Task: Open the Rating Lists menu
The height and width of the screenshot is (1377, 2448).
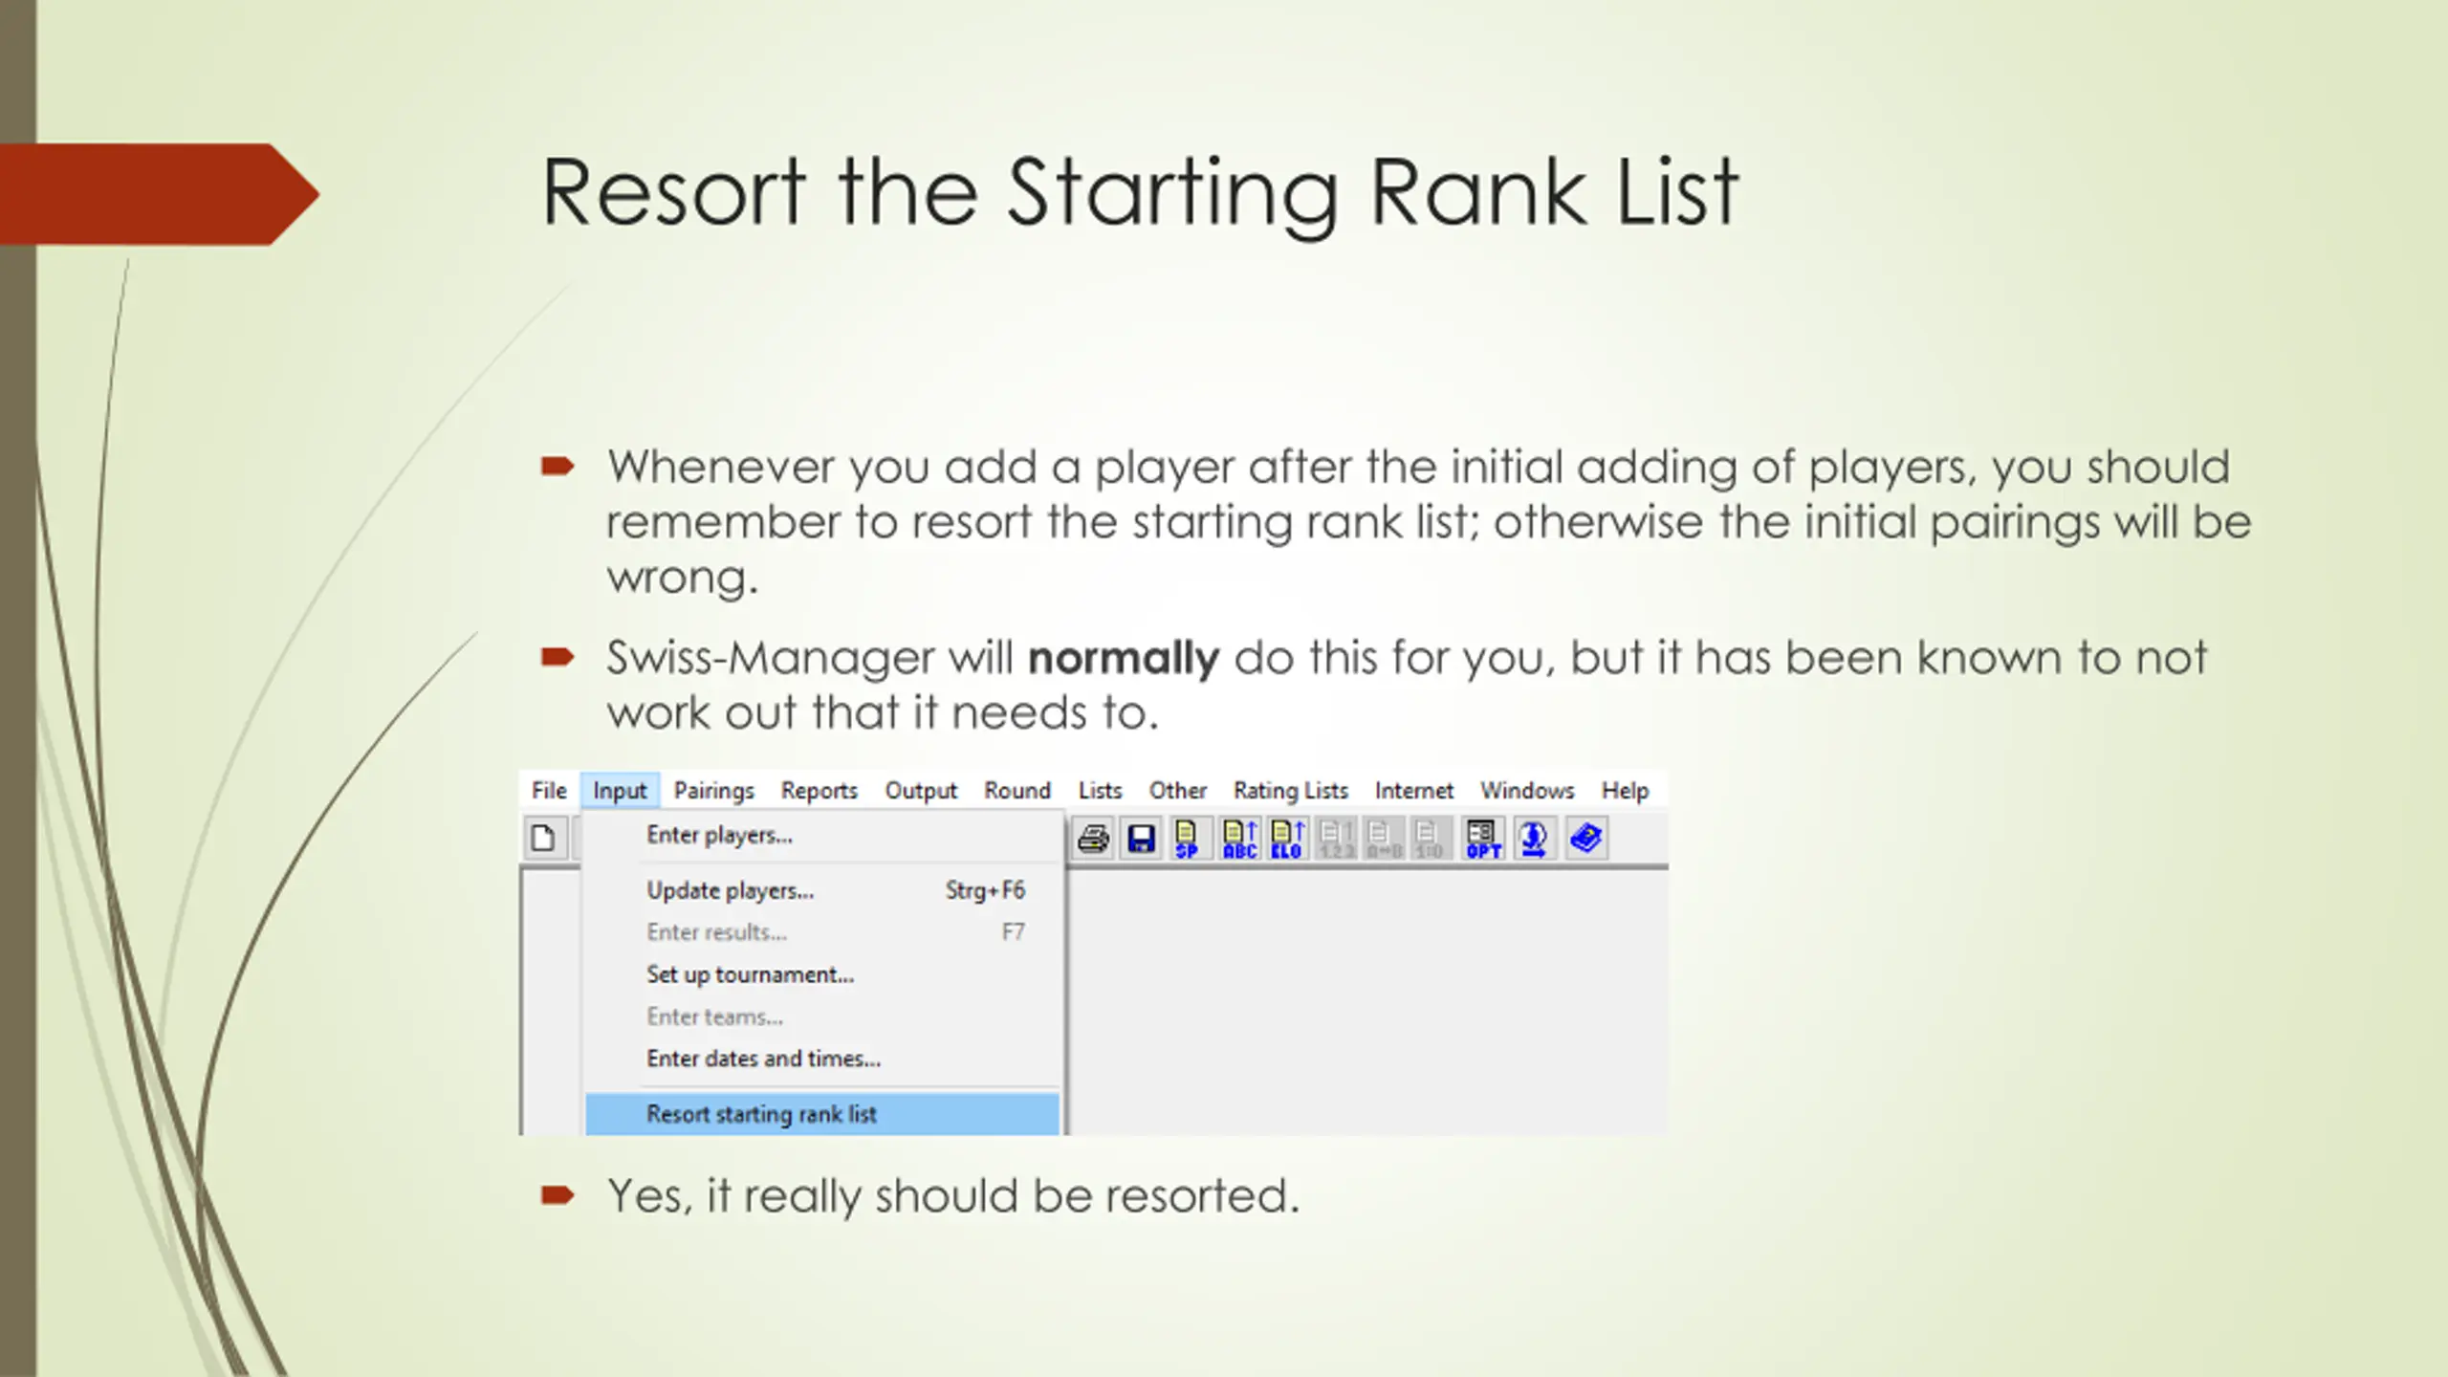Action: (x=1290, y=791)
